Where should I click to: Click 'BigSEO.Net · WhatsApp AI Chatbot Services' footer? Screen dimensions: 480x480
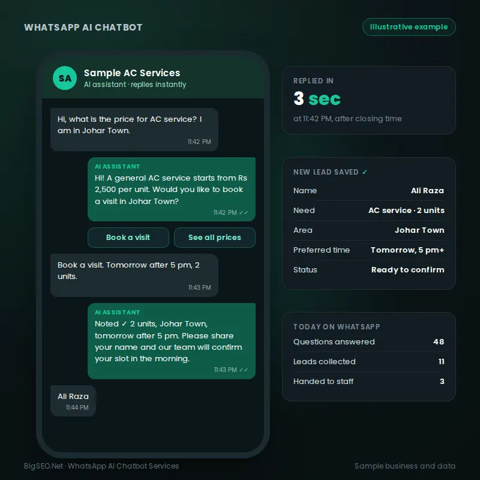coord(101,466)
